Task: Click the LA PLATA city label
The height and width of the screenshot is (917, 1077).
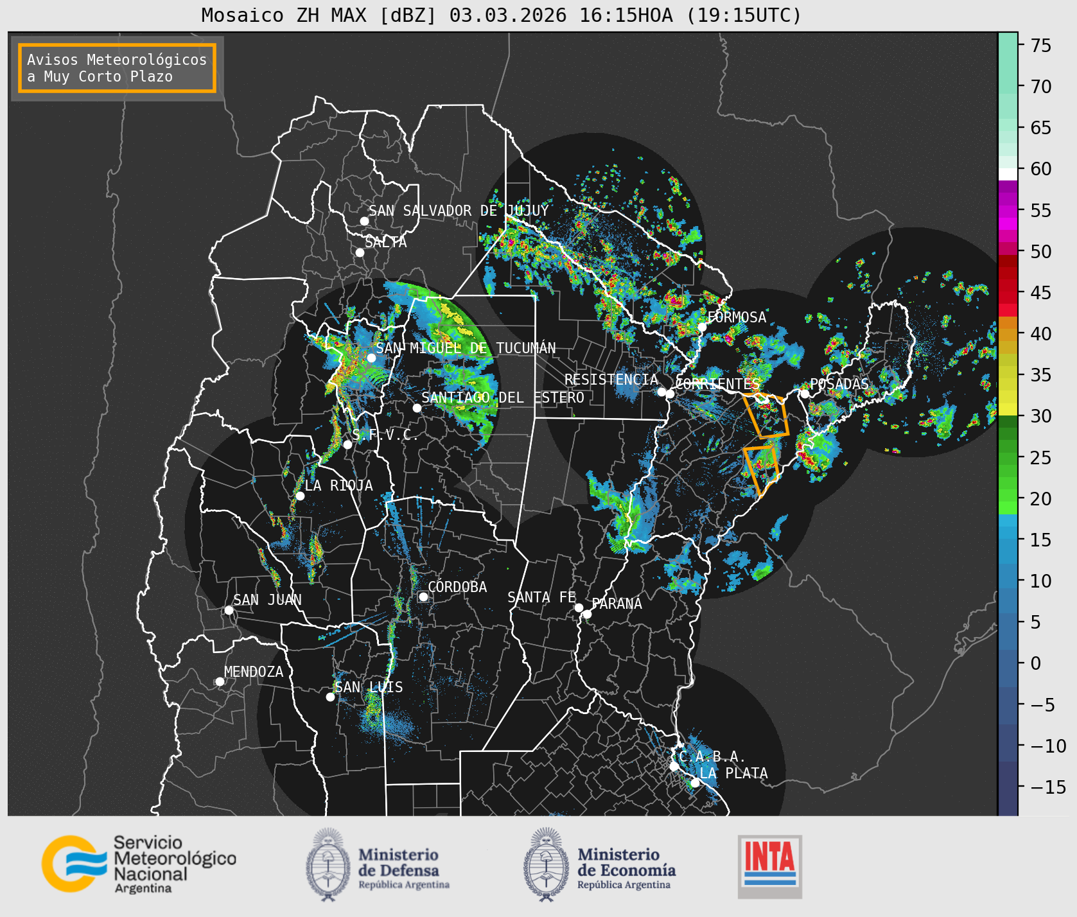Action: (x=733, y=773)
